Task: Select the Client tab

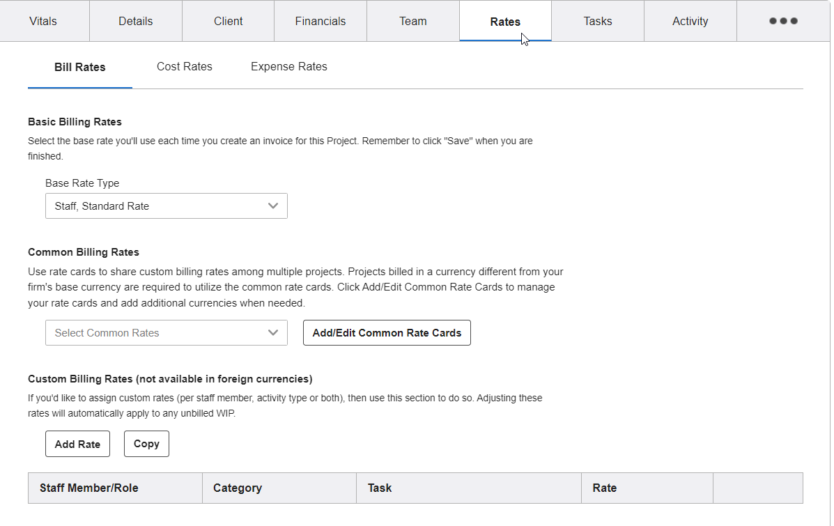Action: (x=228, y=21)
